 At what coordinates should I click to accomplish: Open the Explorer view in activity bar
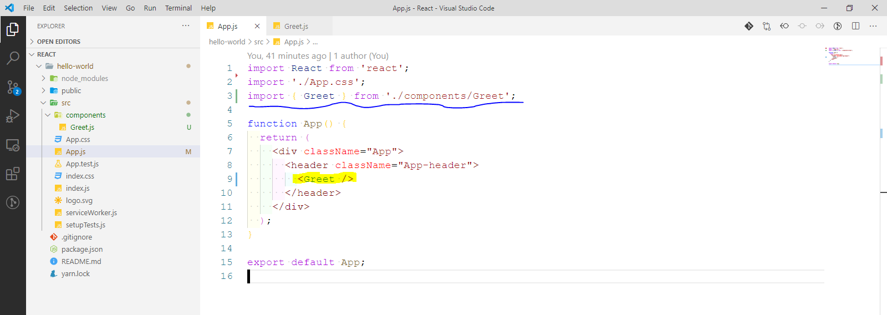click(x=13, y=29)
